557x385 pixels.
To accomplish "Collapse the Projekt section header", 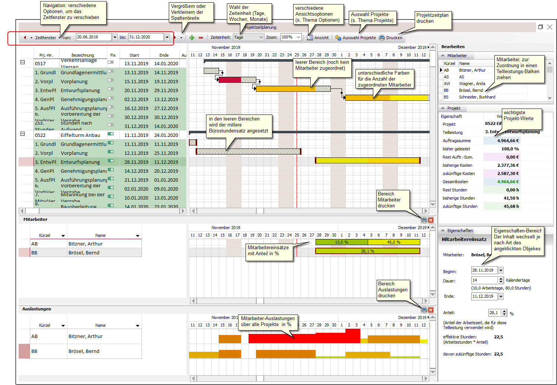I will click(443, 108).
